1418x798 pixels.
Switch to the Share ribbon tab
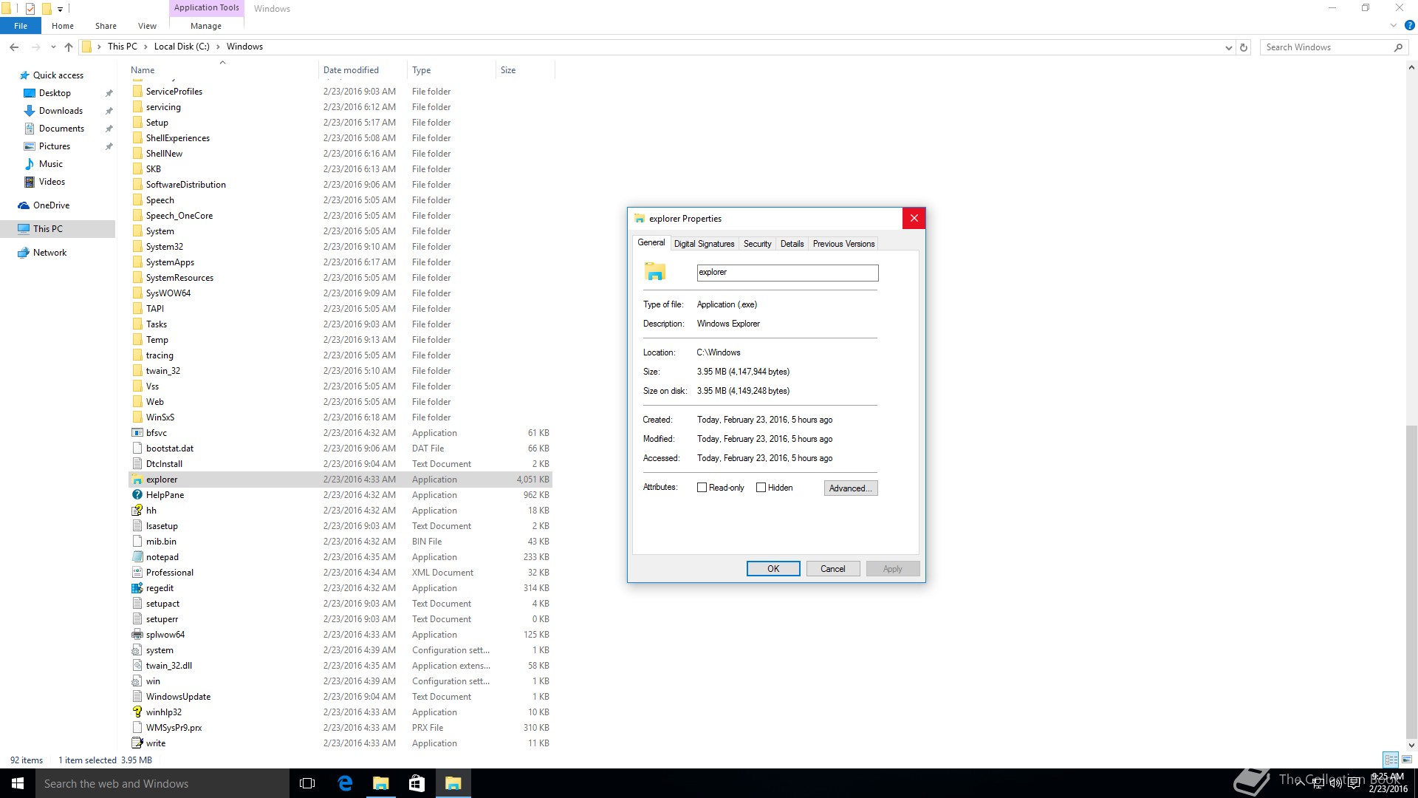click(x=106, y=26)
